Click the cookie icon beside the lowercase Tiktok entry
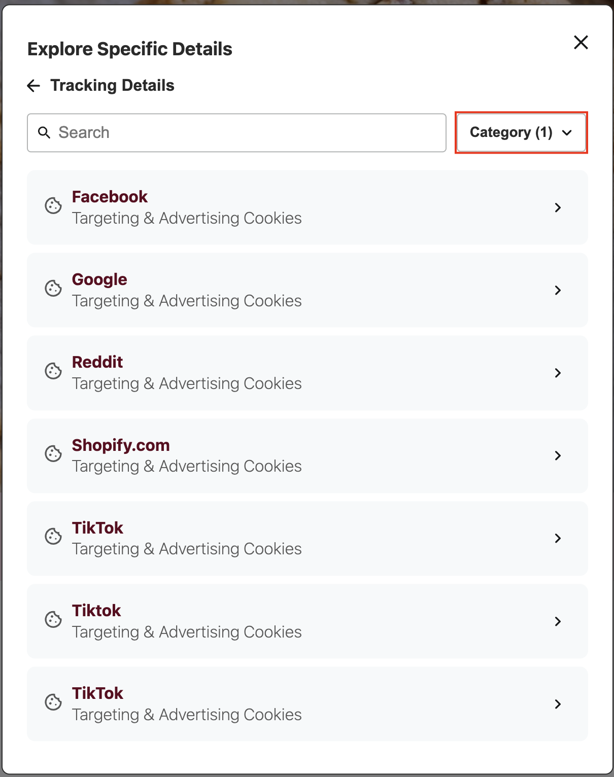This screenshot has width=614, height=777. point(53,620)
